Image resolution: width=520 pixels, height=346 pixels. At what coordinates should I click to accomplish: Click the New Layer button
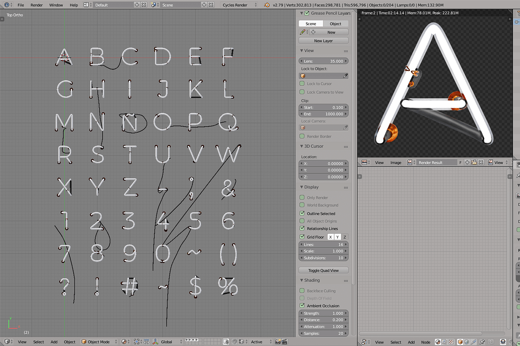pyautogui.click(x=324, y=41)
